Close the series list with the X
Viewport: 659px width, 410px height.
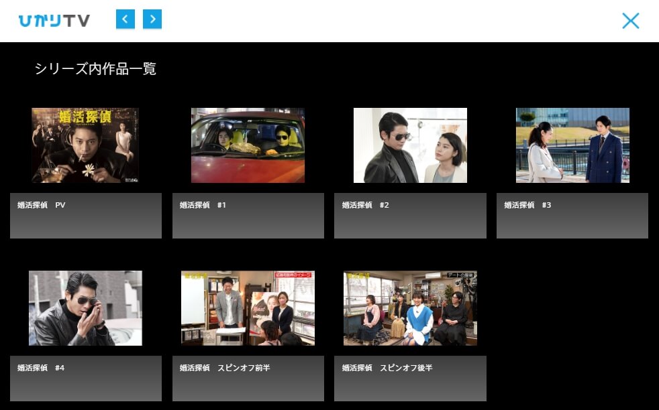point(630,21)
